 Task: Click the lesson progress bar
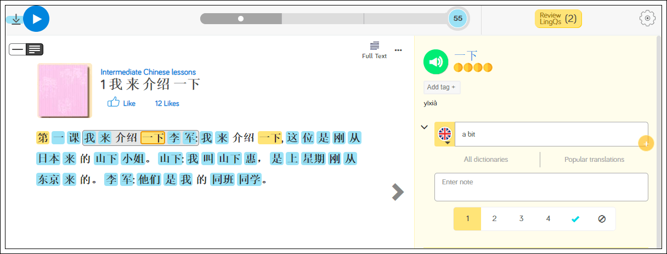tap(324, 19)
